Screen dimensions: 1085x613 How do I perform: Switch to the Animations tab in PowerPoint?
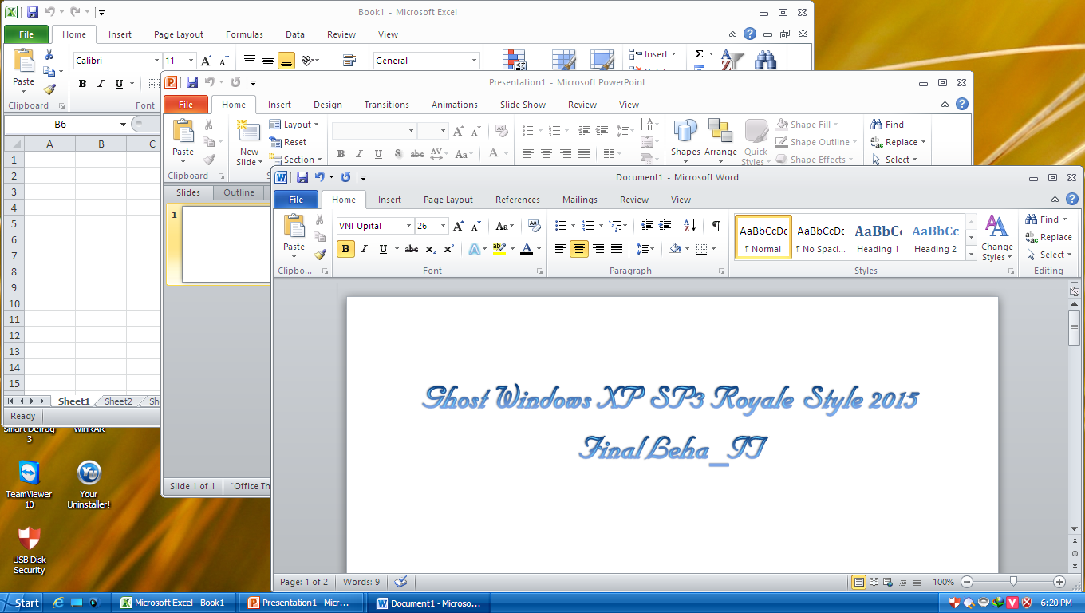[454, 105]
